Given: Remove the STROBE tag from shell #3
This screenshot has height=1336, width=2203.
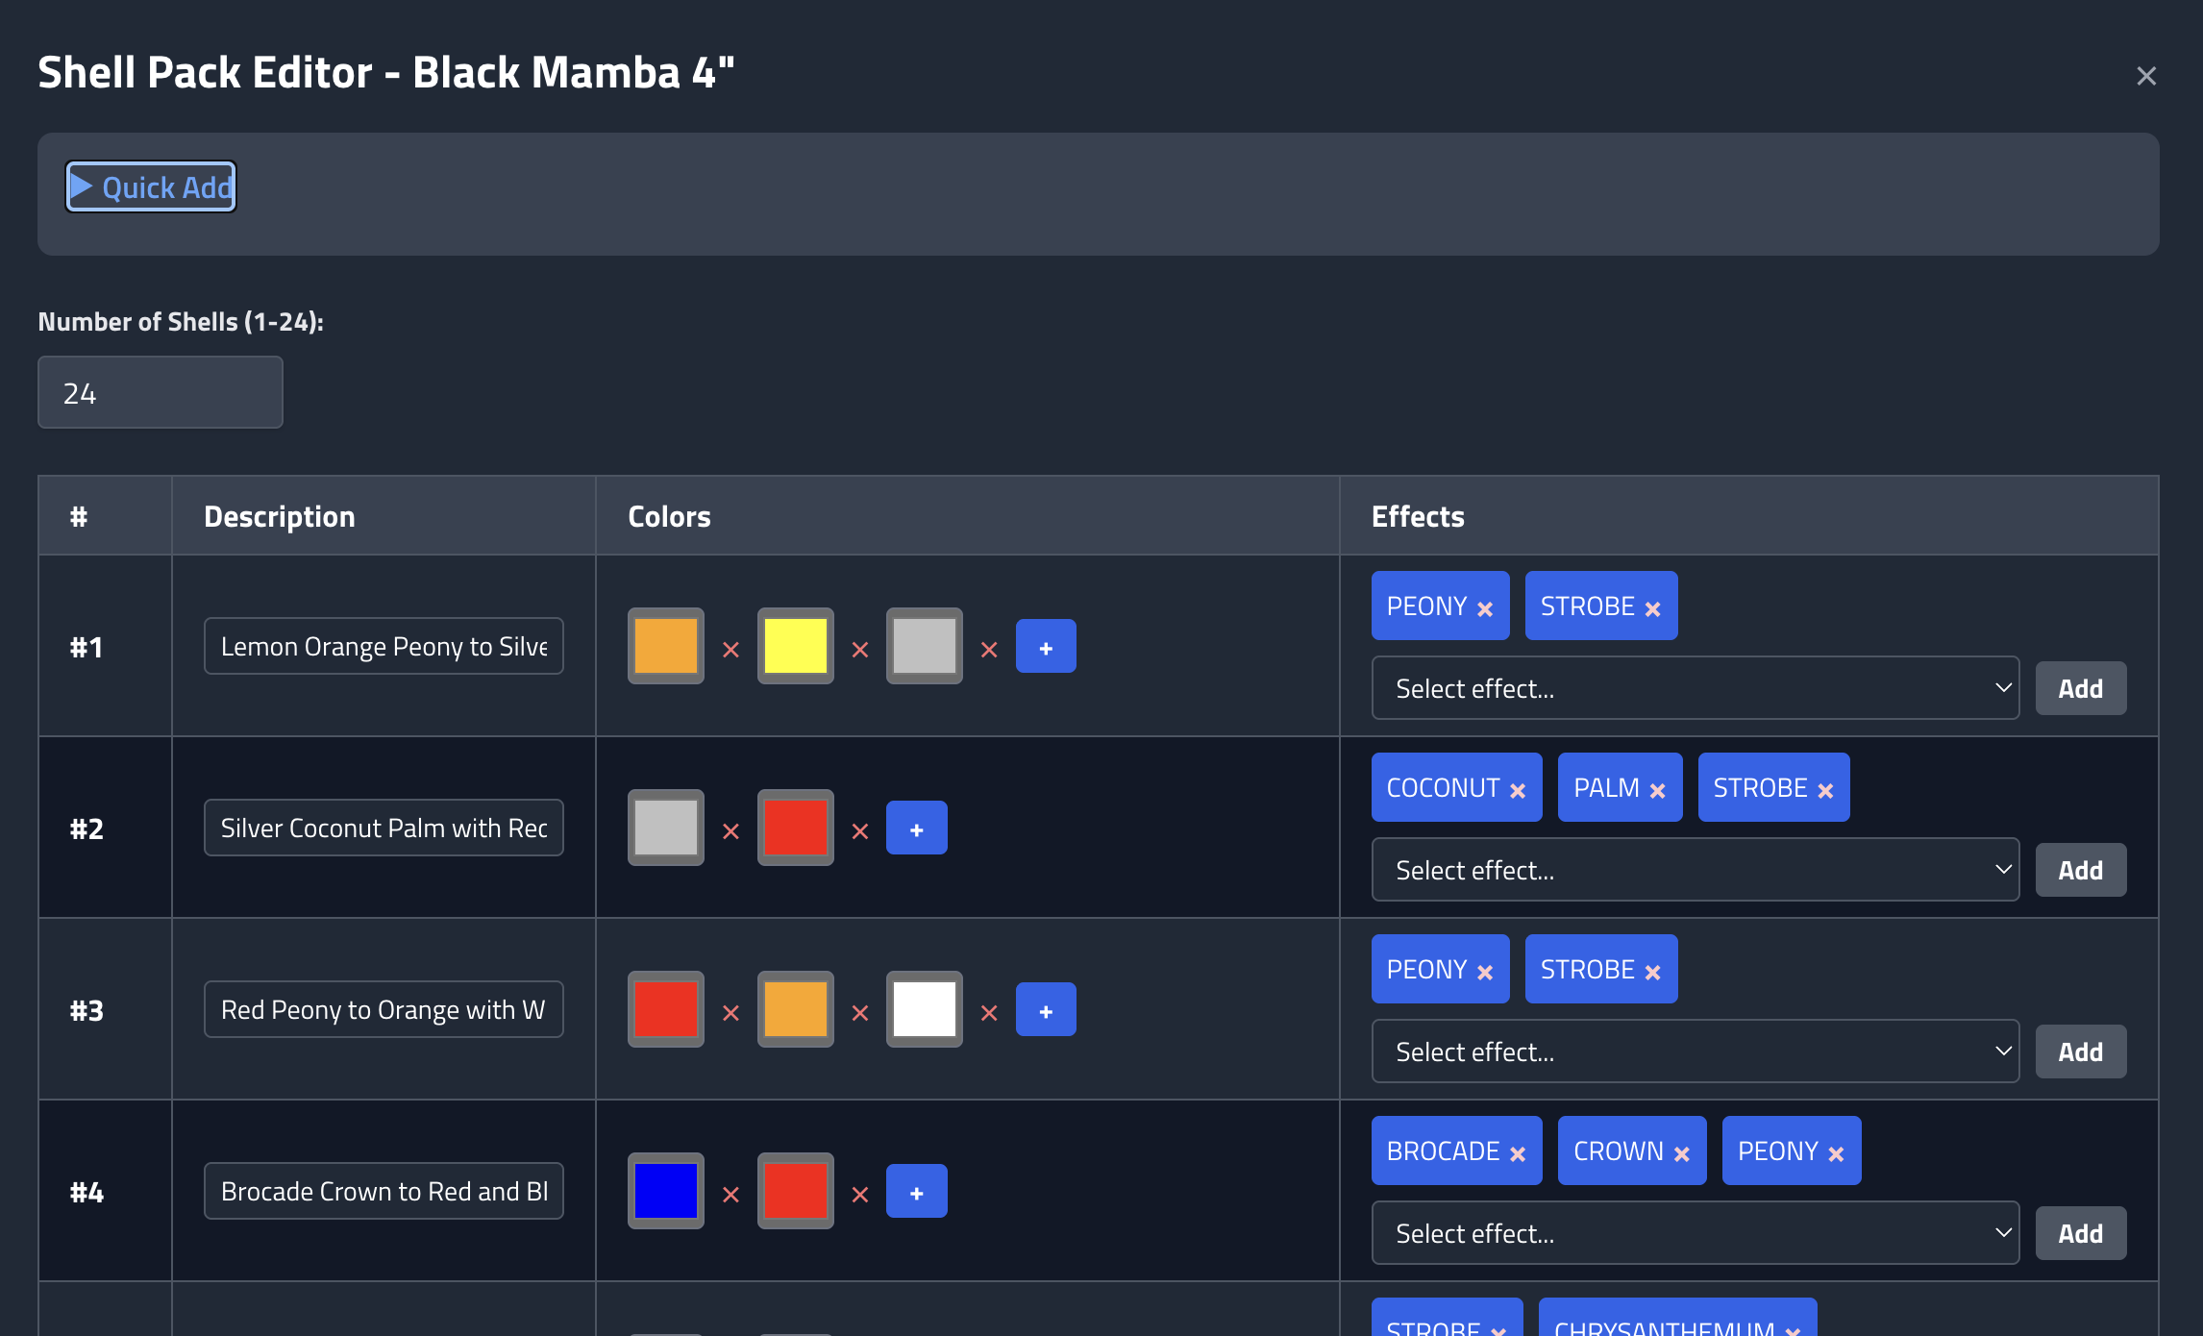Looking at the screenshot, I should [1653, 972].
